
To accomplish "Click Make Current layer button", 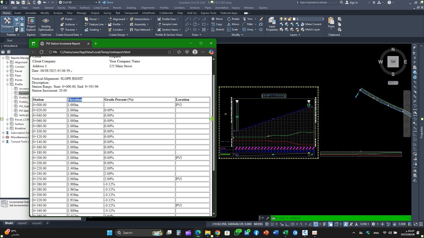I will pyautogui.click(x=310, y=24).
